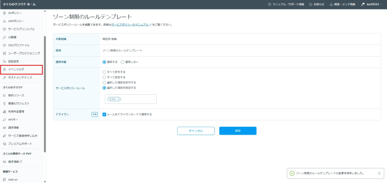Open APIキー via its key icon
387x183 pixels.
[x=5, y=120]
